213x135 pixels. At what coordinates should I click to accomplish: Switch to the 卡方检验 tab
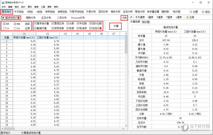[19, 12]
